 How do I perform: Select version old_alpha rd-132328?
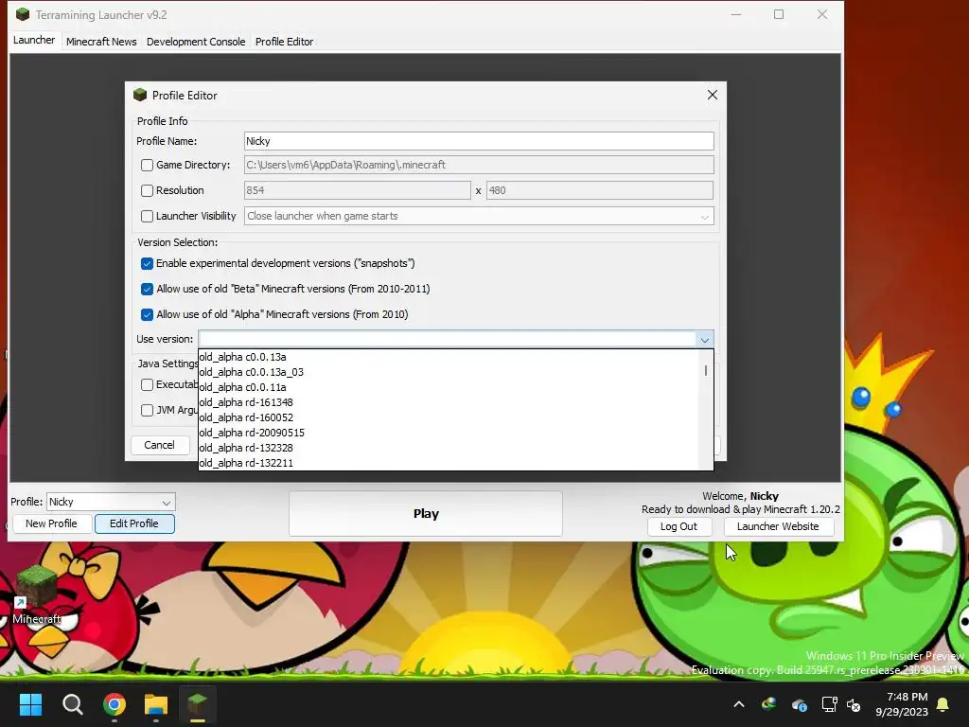(448, 448)
